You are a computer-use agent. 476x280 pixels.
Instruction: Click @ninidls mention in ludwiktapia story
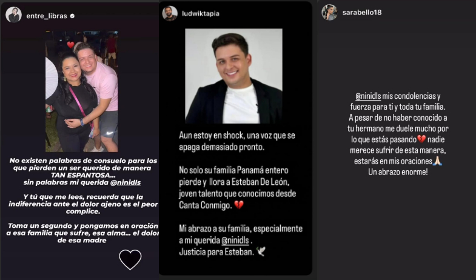[235, 240]
